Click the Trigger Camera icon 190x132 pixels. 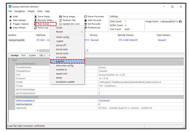(x=11, y=24)
